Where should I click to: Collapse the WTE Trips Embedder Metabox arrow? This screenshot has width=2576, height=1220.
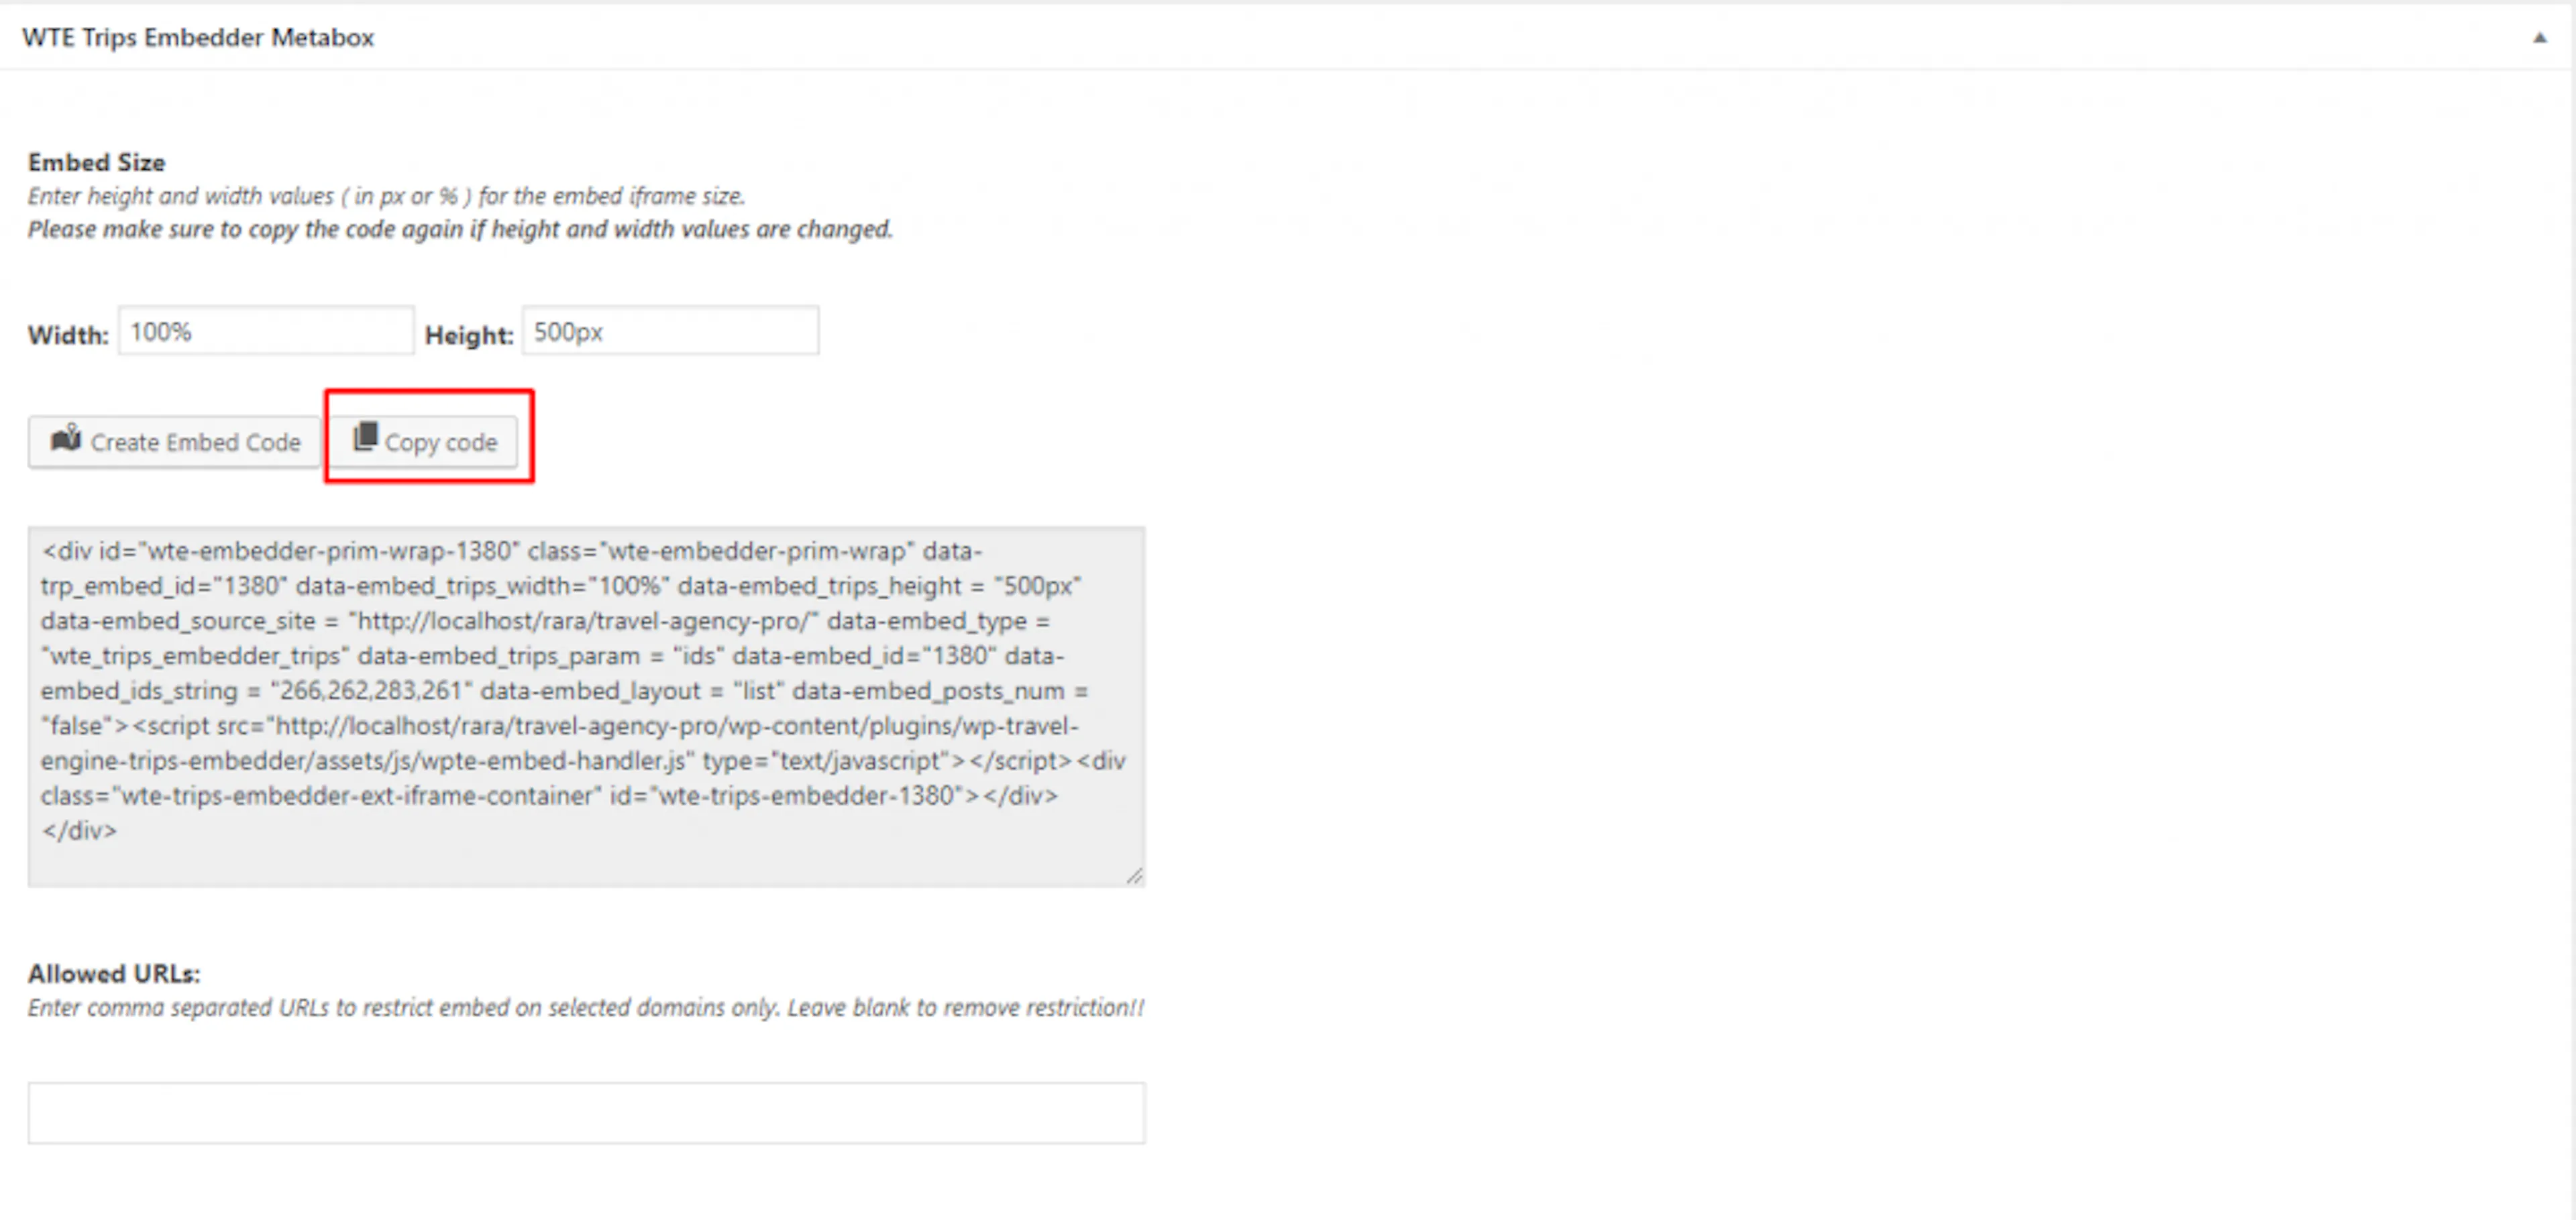click(x=2539, y=38)
